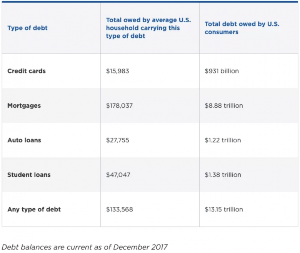
Task: Click the $47,047 student loan value
Action: 118,175
